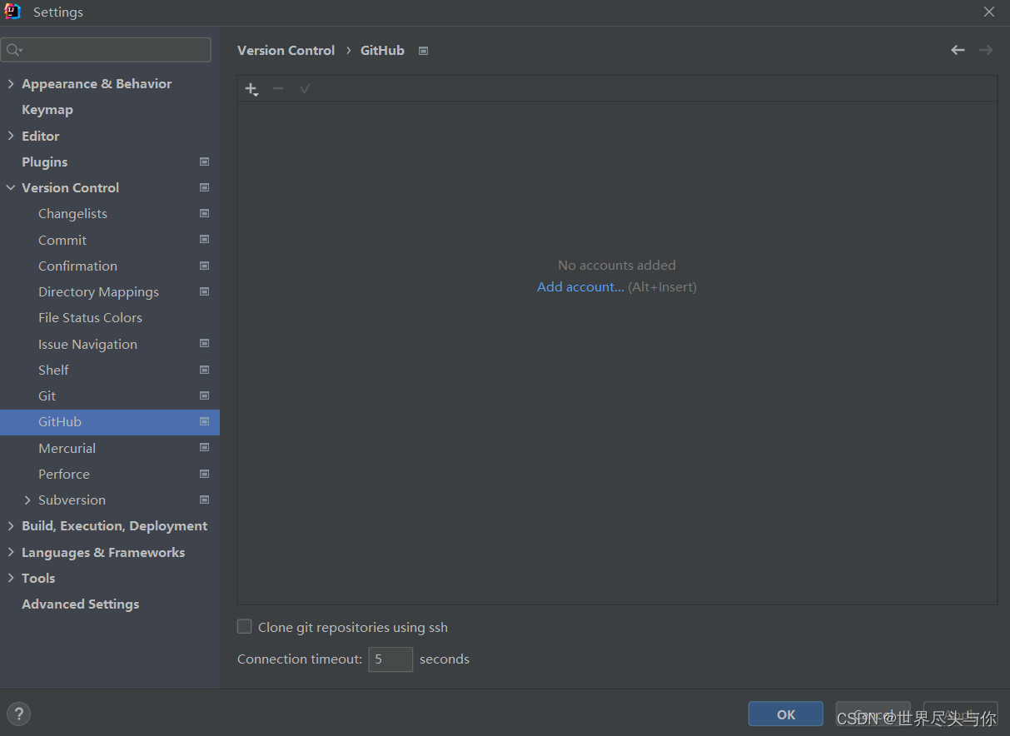Enable Clone git repositories using ssh
The height and width of the screenshot is (736, 1010).
coord(244,626)
